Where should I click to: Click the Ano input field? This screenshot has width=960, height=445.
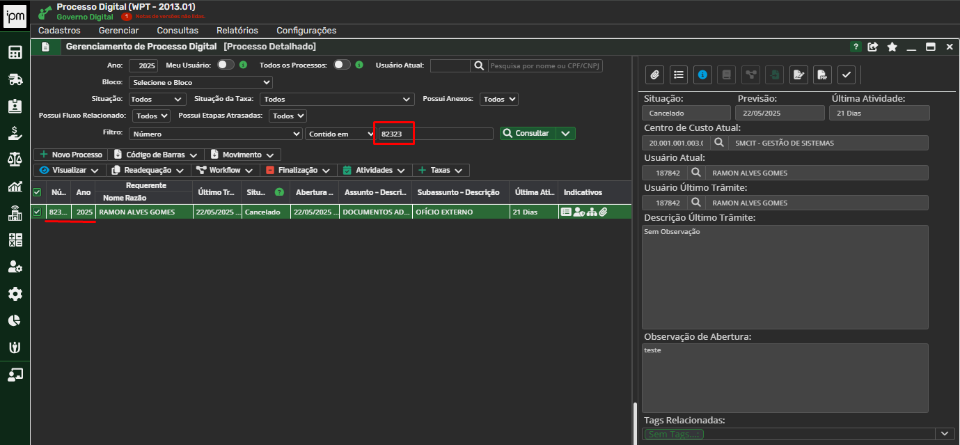tap(143, 65)
